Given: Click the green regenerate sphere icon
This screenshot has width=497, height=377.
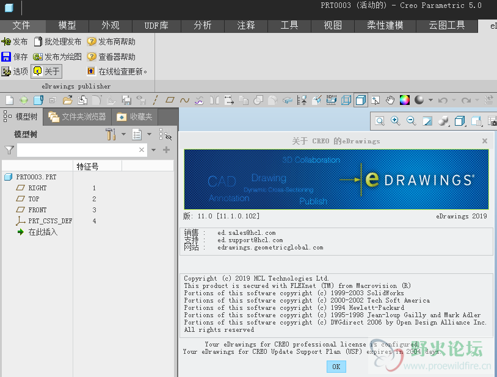Looking at the screenshot, I should pyautogui.click(x=24, y=101).
